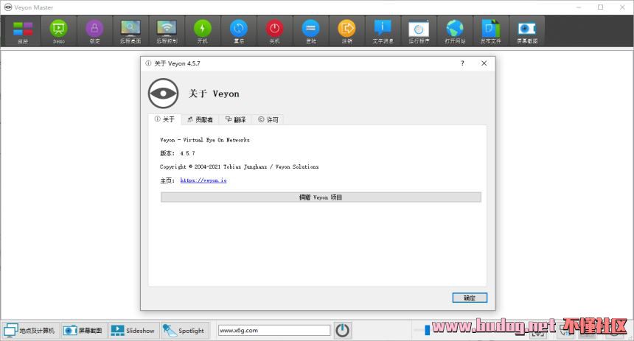Click the text Veyon - Virtual Eye On Networks

[x=205, y=140]
